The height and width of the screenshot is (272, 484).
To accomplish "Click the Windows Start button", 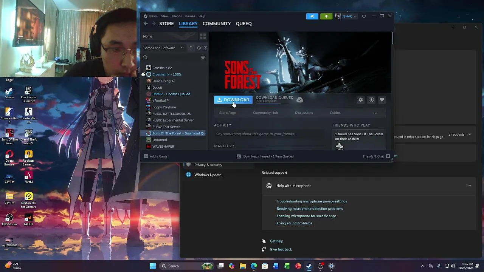I will 153,266.
